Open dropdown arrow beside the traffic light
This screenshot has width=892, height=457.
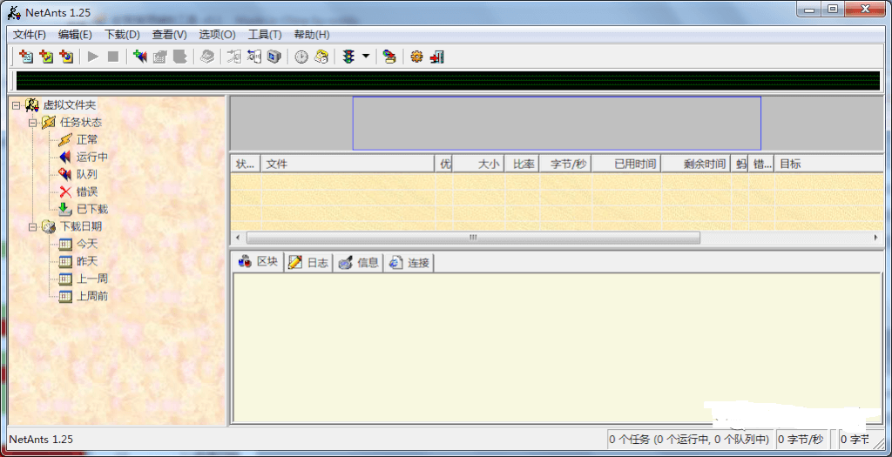point(366,57)
